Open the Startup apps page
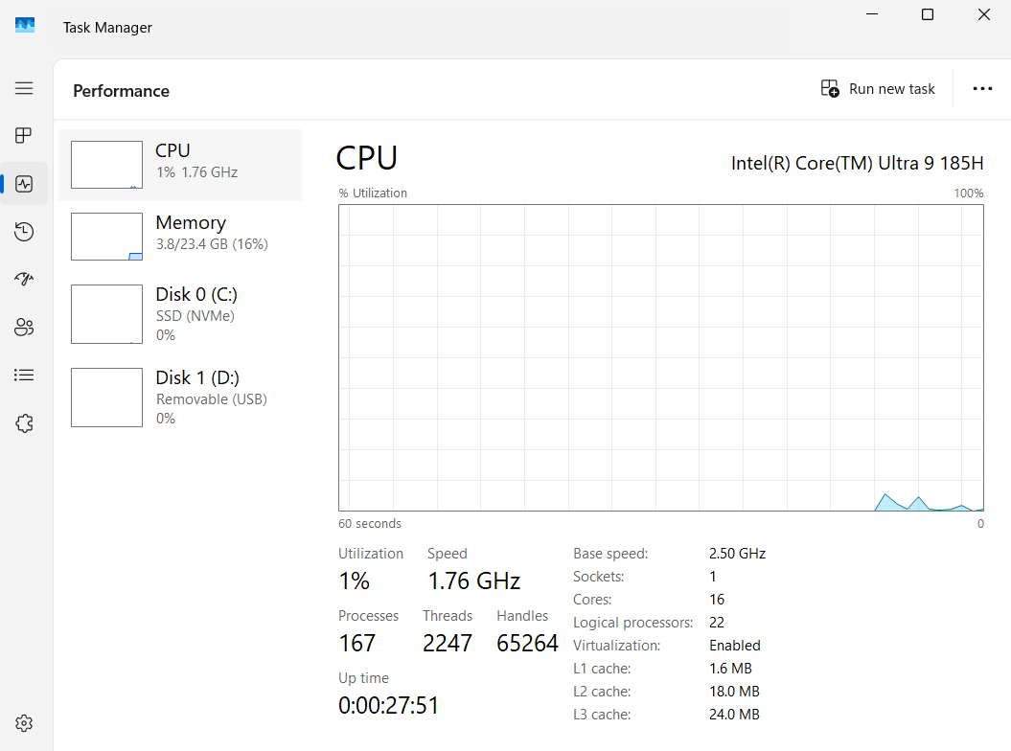The height and width of the screenshot is (751, 1011). click(24, 280)
